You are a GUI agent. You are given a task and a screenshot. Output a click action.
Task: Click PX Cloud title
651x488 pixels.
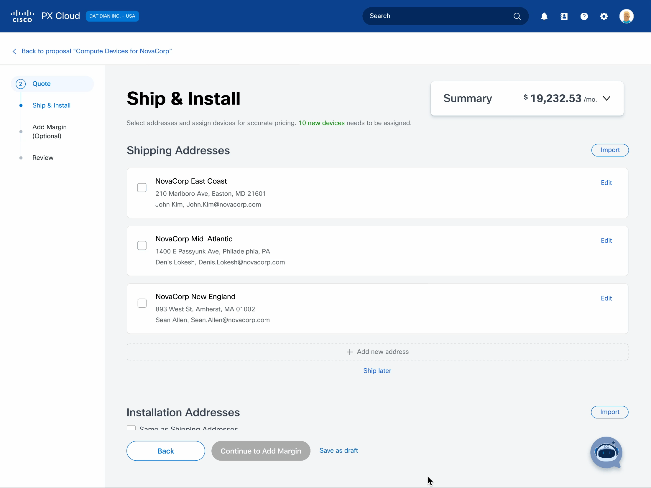tap(61, 16)
